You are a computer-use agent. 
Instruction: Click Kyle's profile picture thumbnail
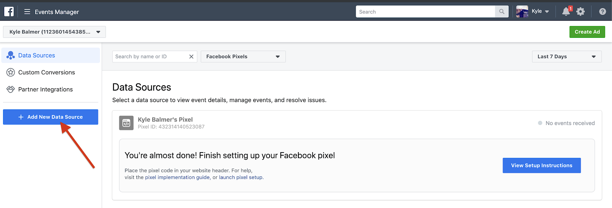522,11
